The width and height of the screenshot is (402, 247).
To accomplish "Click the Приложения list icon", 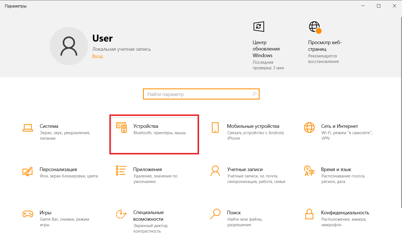I will (121, 171).
